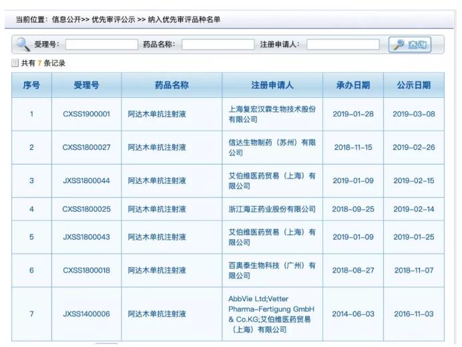
Task: Click 公示日期 2019-02-14
Action: point(414,209)
